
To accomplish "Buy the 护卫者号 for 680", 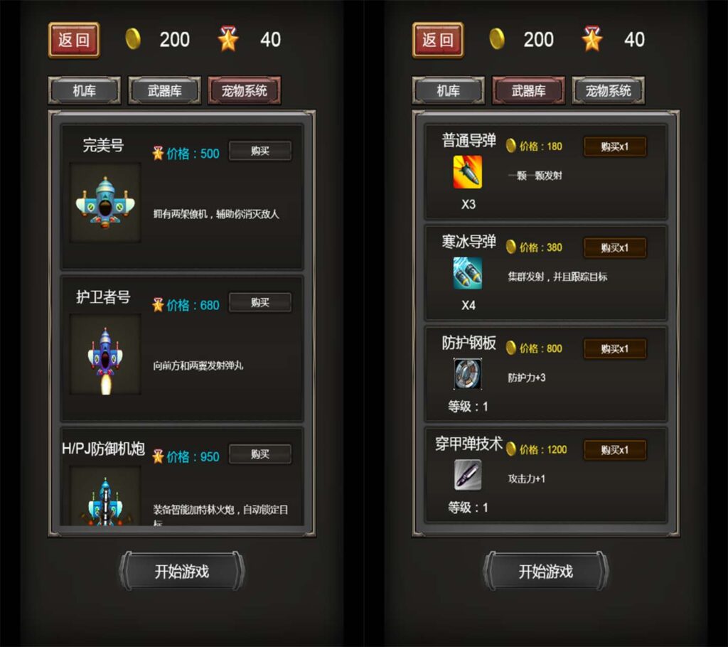I will click(x=260, y=302).
